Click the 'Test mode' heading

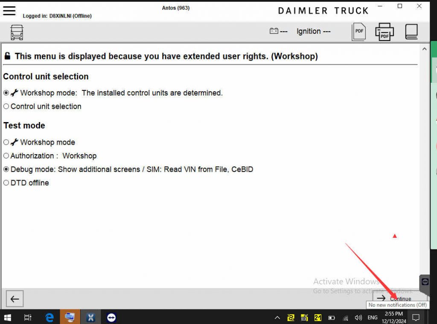(x=24, y=126)
